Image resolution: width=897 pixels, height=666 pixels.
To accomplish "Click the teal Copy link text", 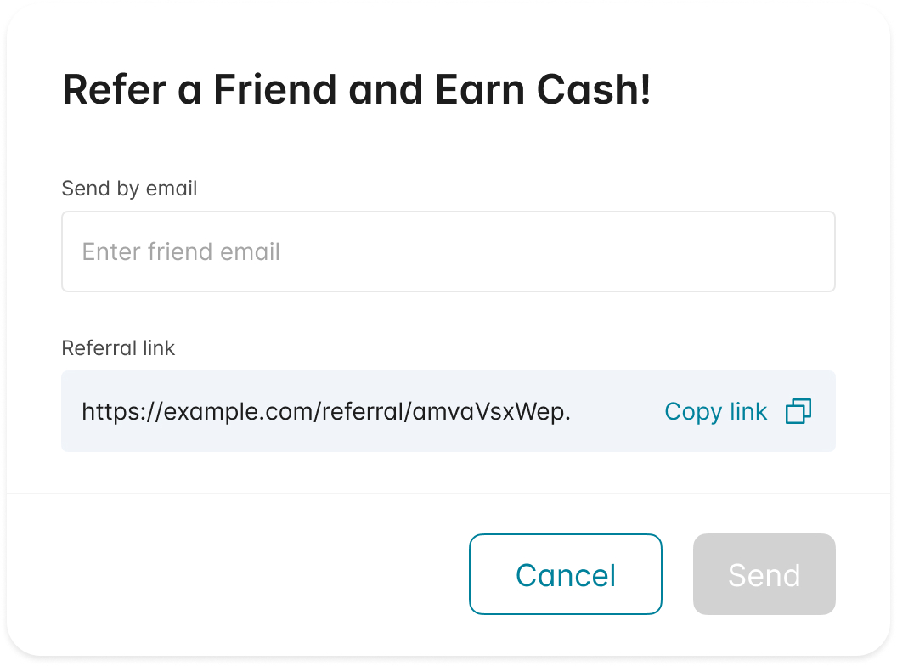I will tap(716, 412).
